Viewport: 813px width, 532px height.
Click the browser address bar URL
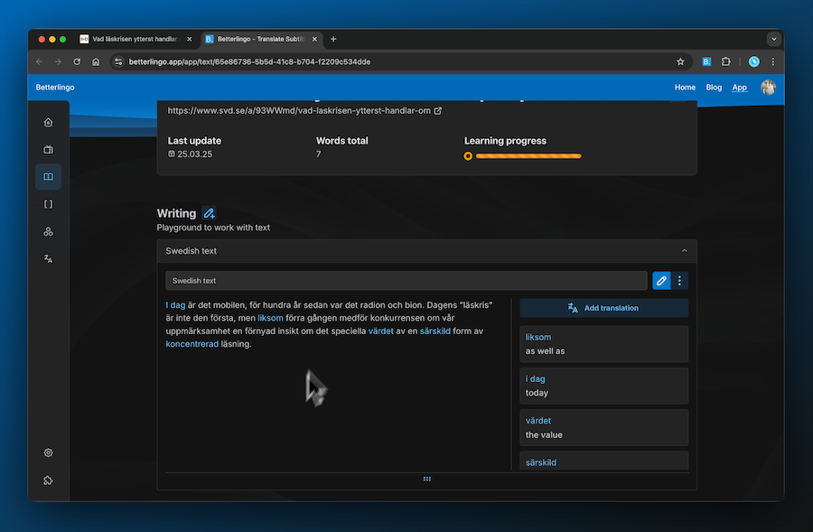[x=249, y=61]
